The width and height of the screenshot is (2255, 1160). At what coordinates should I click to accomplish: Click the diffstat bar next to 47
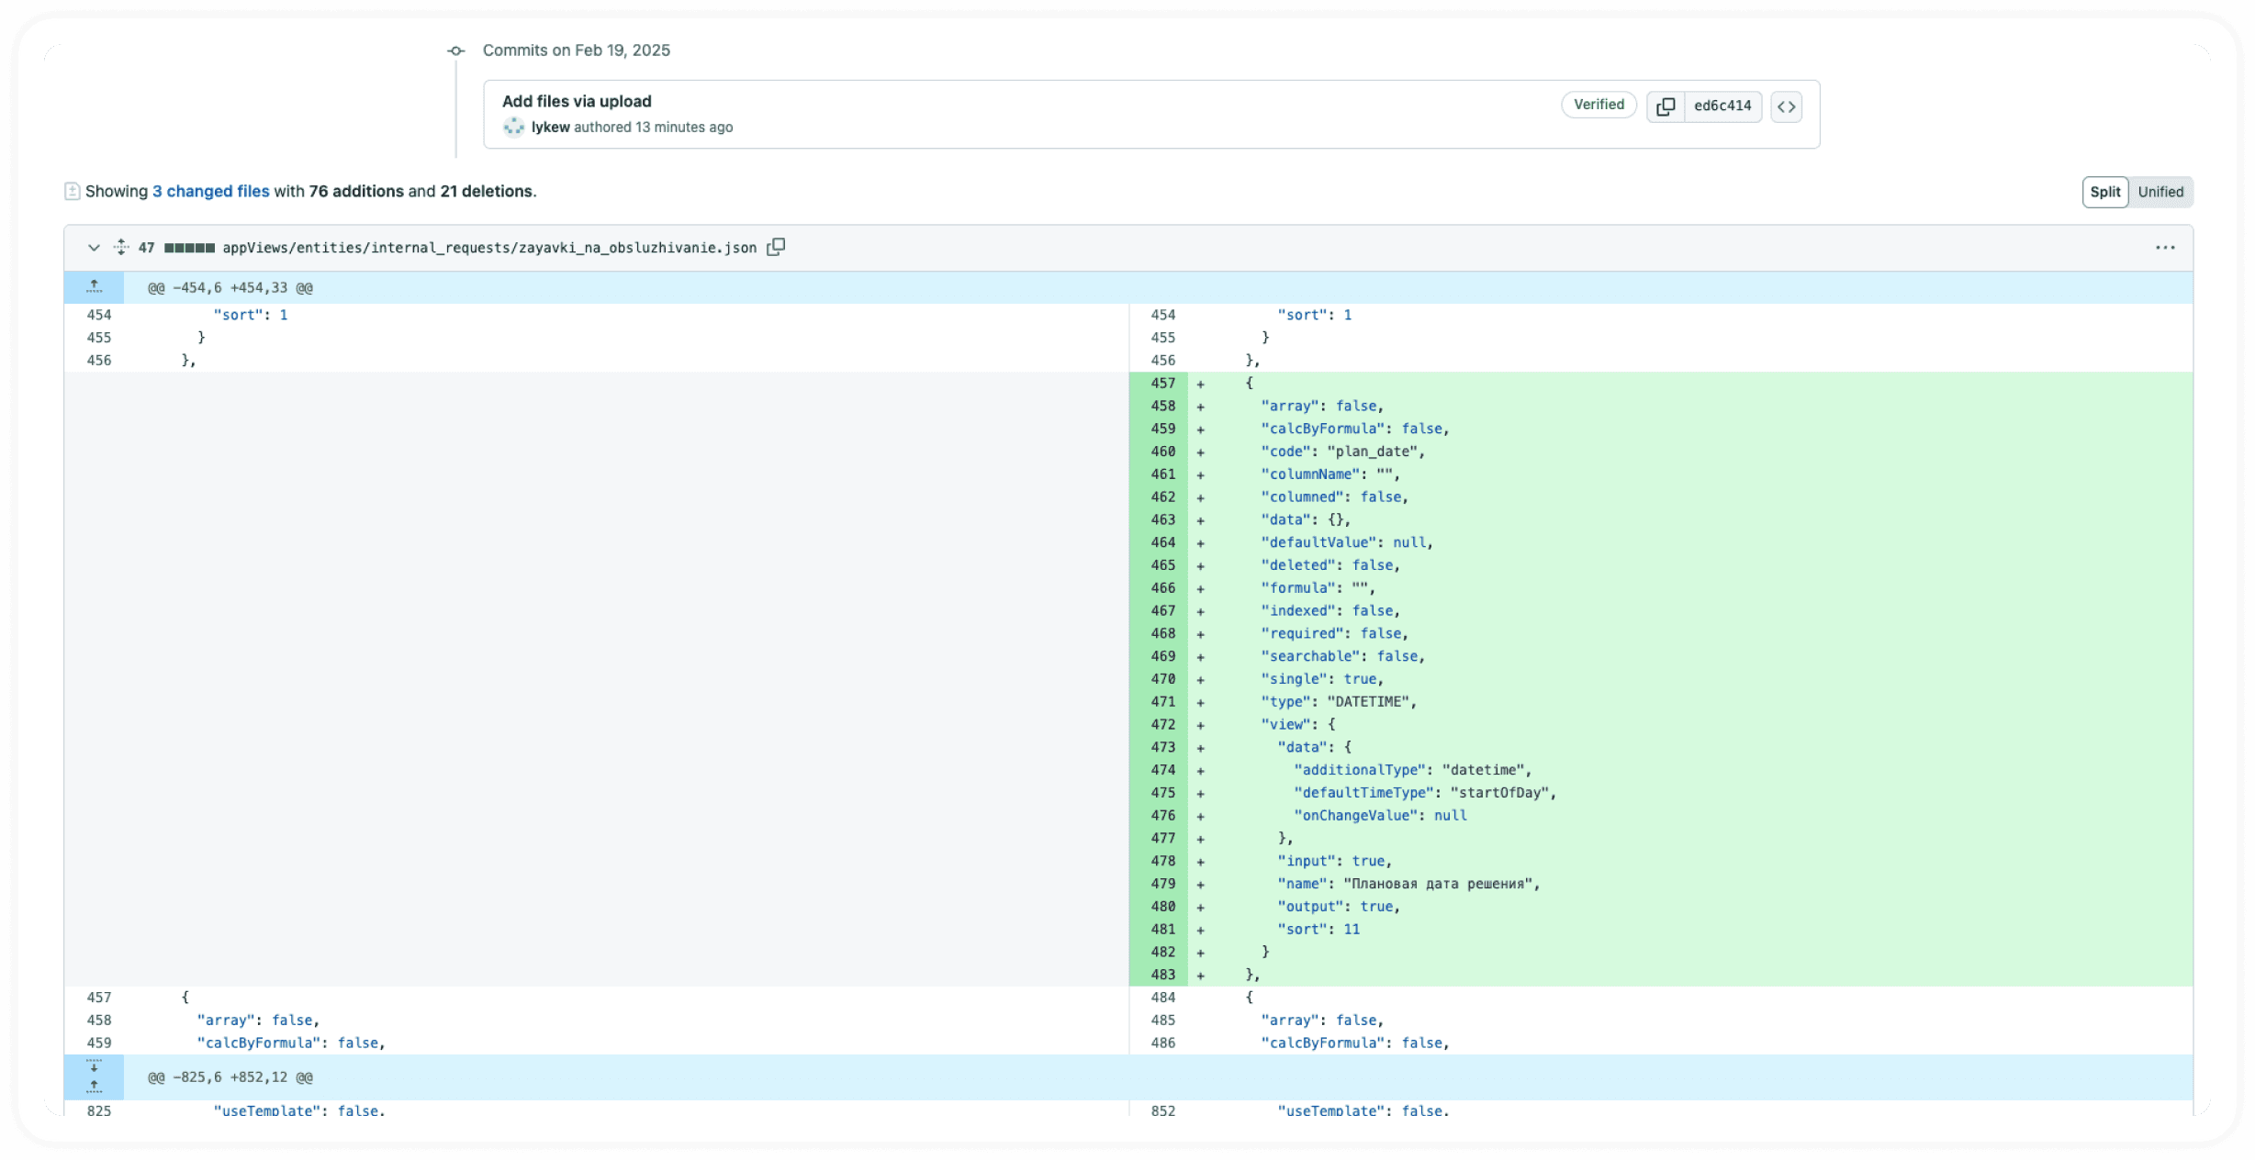(189, 248)
